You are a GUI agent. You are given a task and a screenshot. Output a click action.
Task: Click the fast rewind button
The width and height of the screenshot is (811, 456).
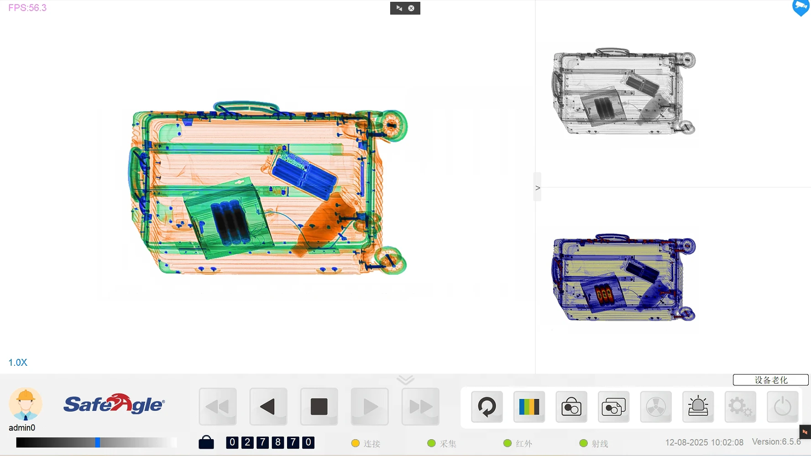(218, 407)
